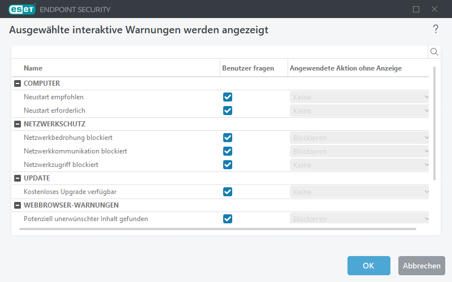Image resolution: width=452 pixels, height=282 pixels.
Task: Select Potenziell unerwünschter Inhalt gefunden label
Action: (x=86, y=219)
